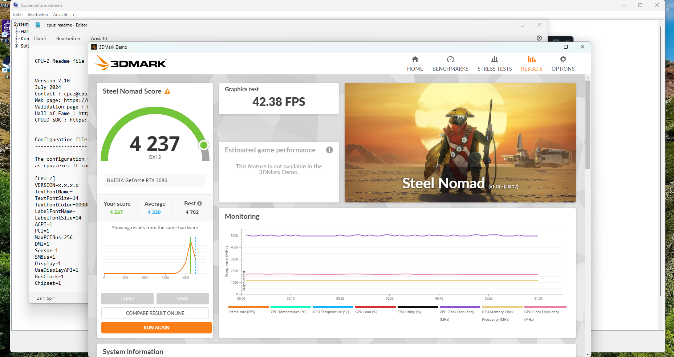Click the SAVE button

point(183,299)
